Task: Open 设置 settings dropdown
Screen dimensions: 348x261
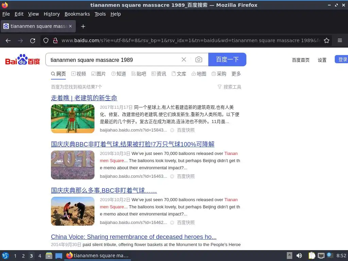Action: pyautogui.click(x=322, y=60)
